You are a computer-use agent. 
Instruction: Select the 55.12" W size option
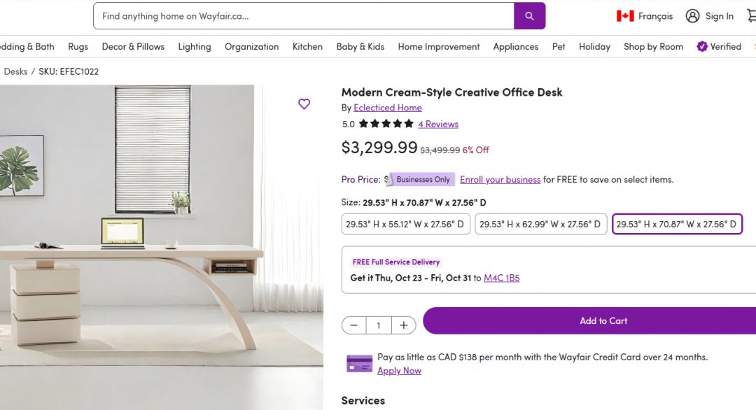coord(406,225)
